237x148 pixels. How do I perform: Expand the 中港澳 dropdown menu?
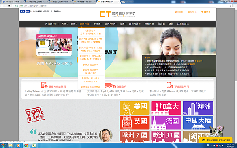(x=98, y=24)
